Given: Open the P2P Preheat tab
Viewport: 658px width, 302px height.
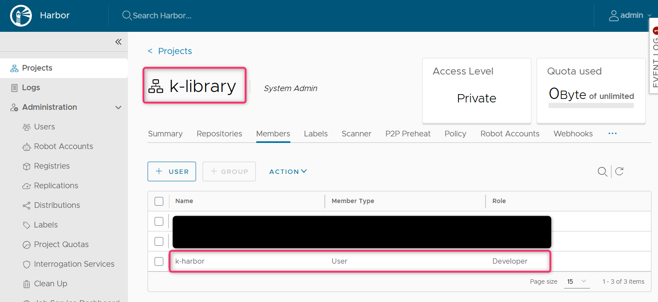Looking at the screenshot, I should click(408, 134).
